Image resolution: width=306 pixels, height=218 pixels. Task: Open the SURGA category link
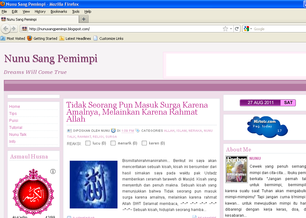coord(111,137)
